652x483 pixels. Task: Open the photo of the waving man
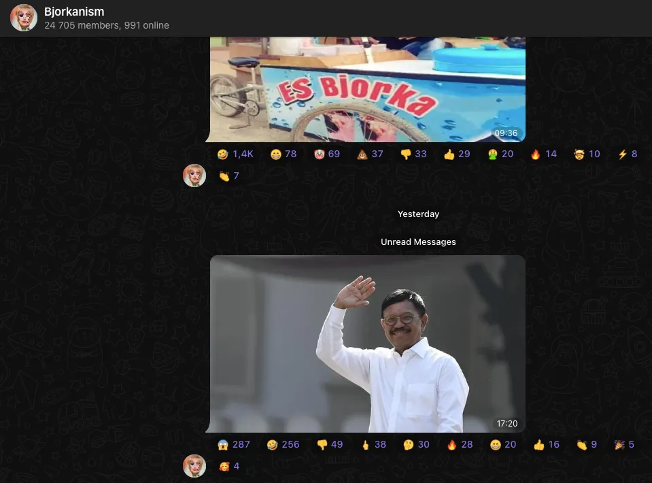click(367, 344)
